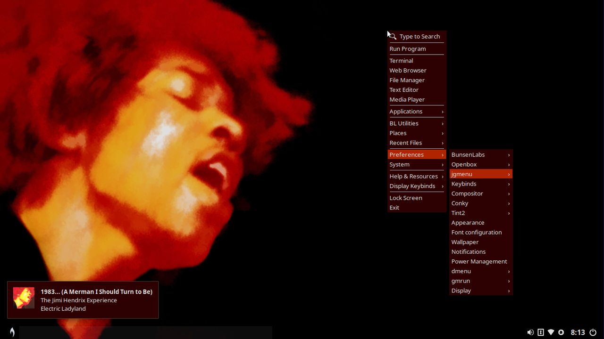
Task: Choose Lock Screen from the menu
Action: click(417, 198)
